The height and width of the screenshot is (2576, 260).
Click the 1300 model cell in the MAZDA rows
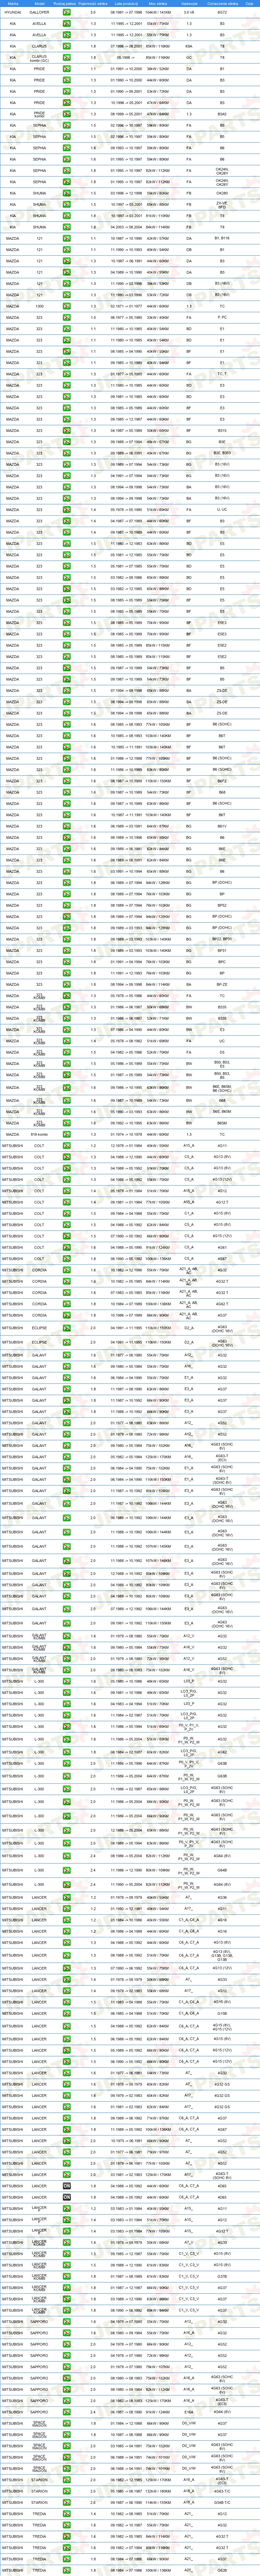pos(39,306)
